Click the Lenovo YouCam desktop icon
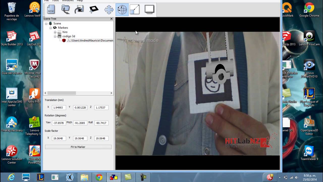The height and width of the screenshot is (182, 323). click(309, 39)
